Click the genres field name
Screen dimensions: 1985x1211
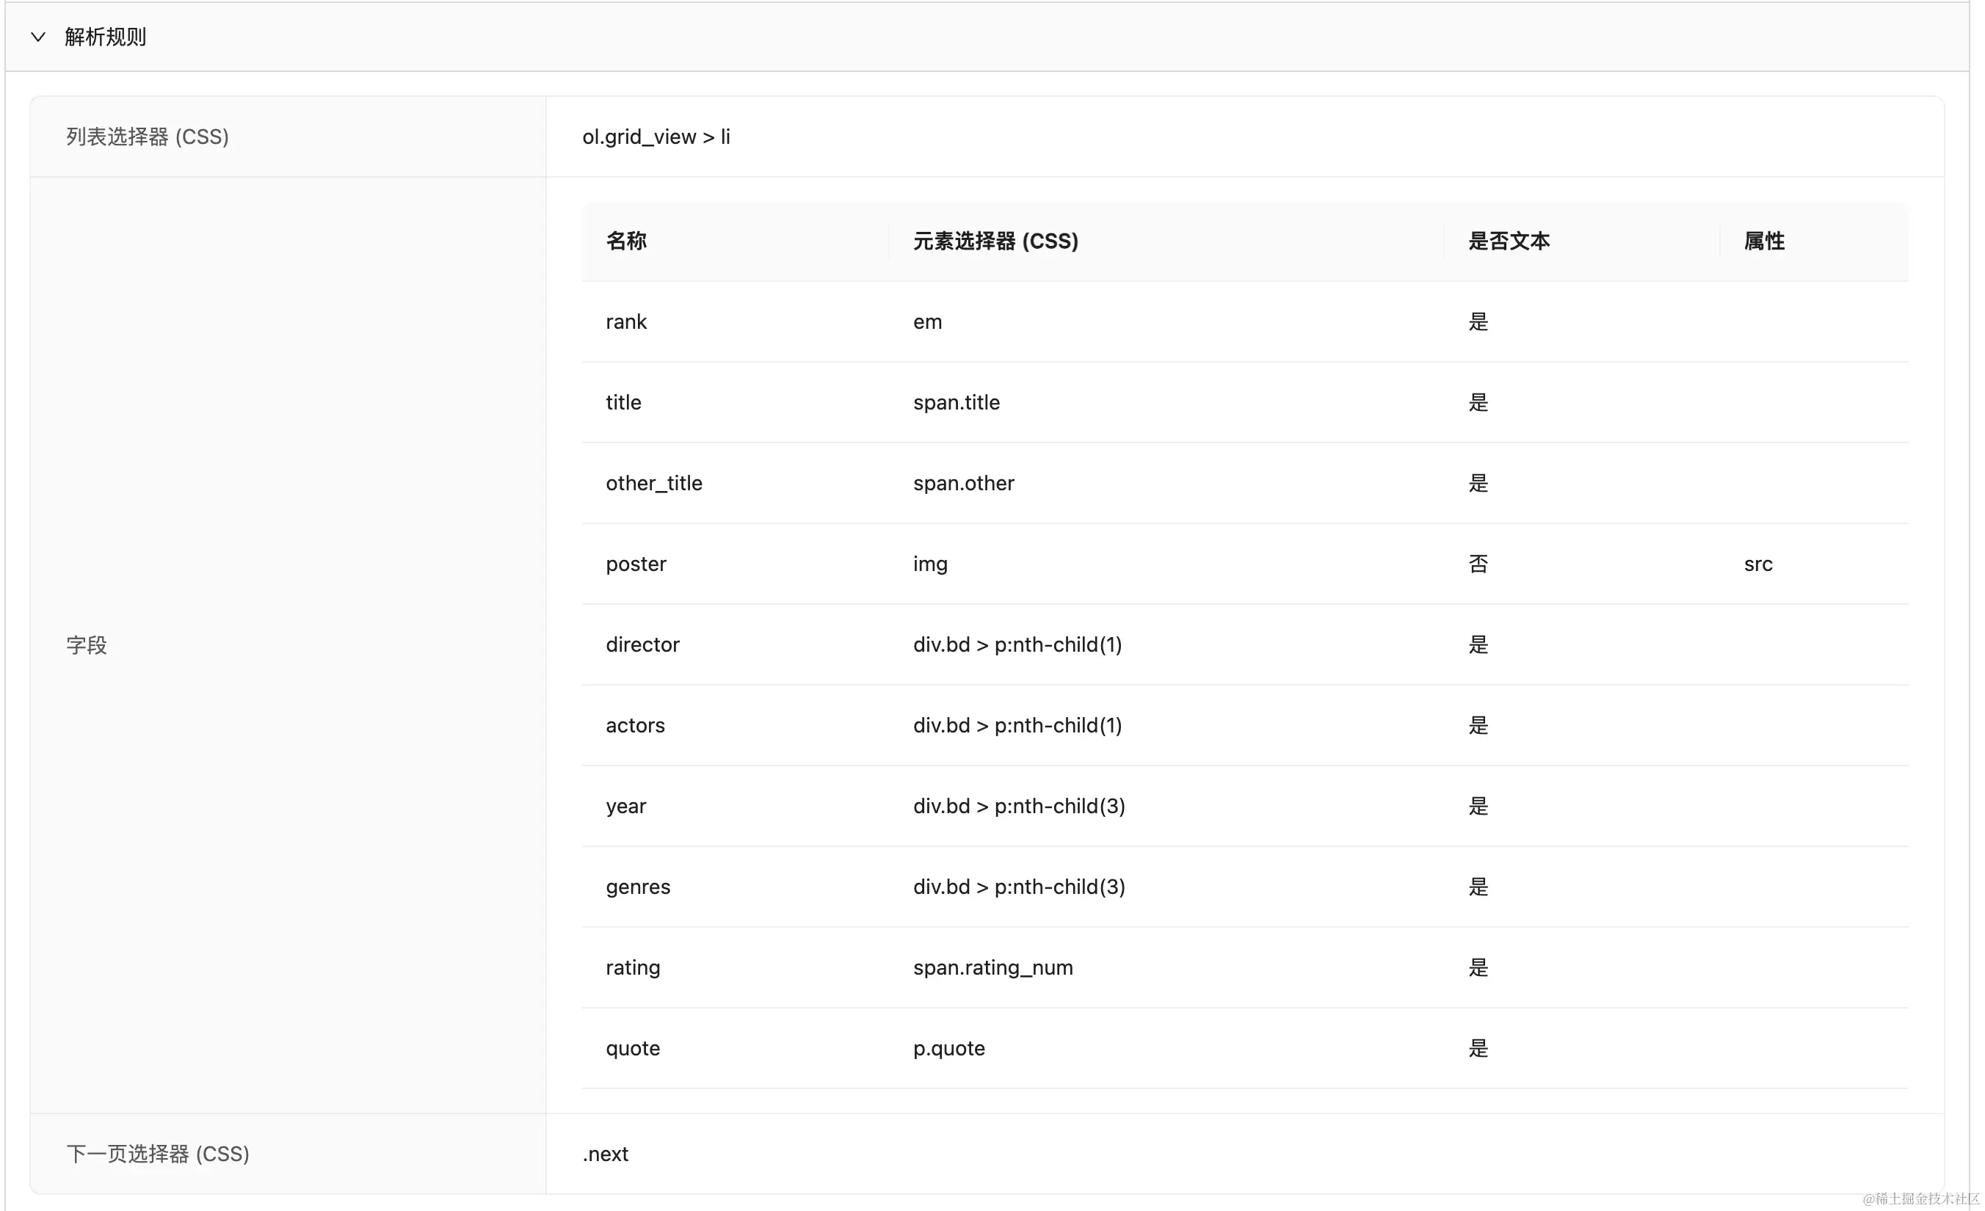pyautogui.click(x=637, y=887)
